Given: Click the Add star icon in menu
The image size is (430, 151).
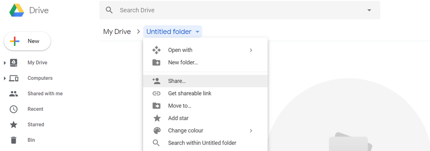Looking at the screenshot, I should pyautogui.click(x=157, y=118).
